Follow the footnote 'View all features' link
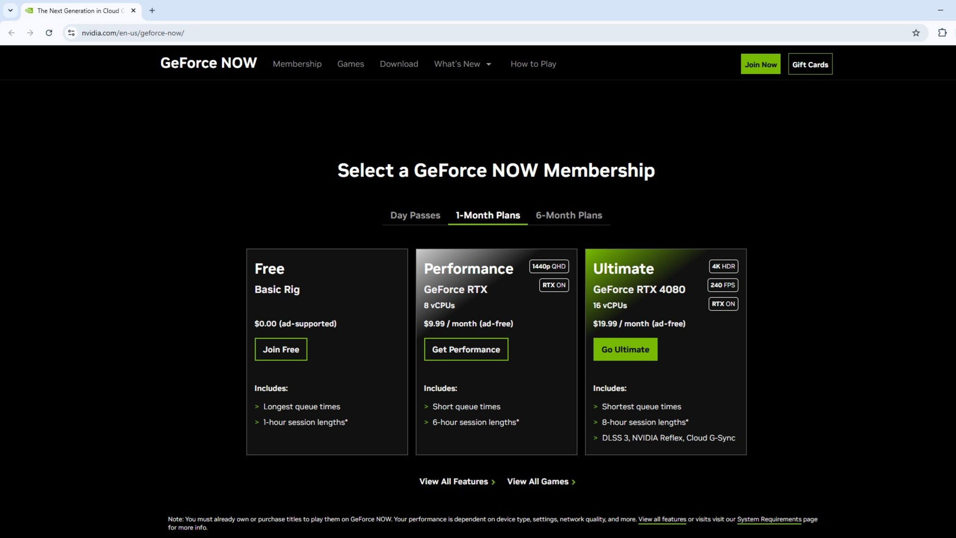The height and width of the screenshot is (538, 956). [662, 519]
